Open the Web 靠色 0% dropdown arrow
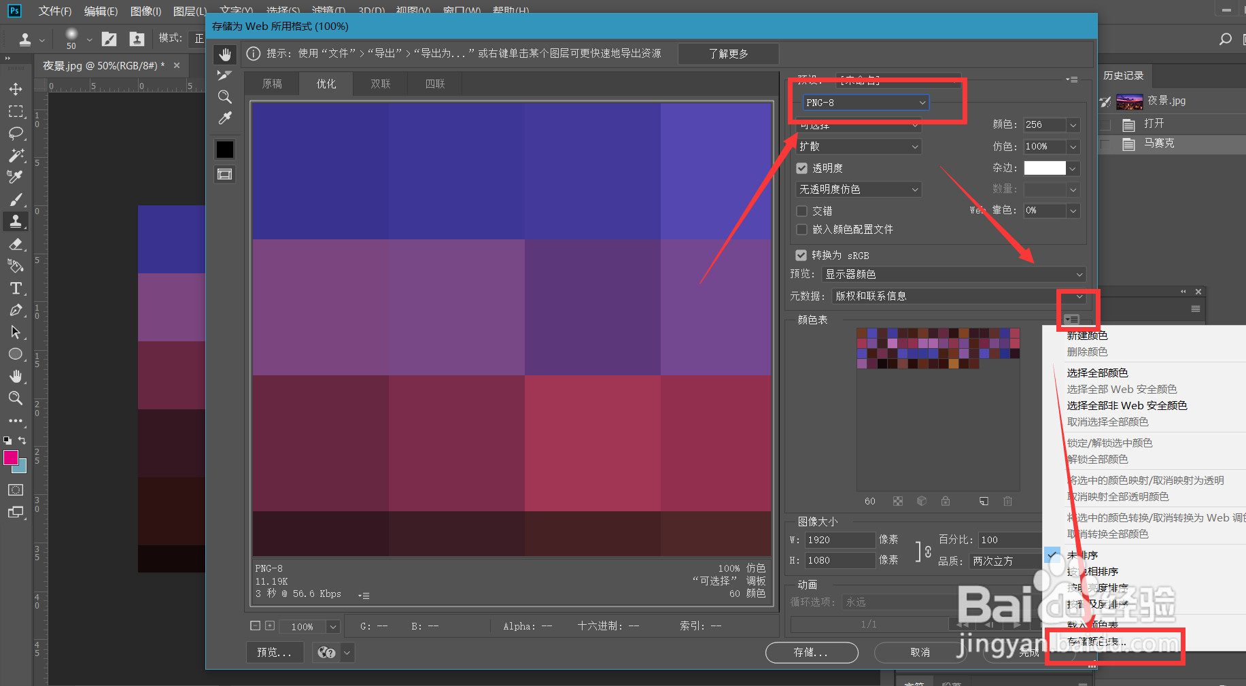 click(x=1073, y=211)
